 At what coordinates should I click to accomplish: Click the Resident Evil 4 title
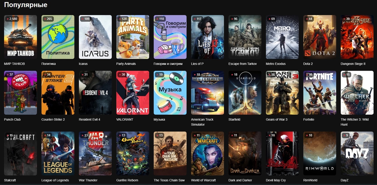coord(90,119)
